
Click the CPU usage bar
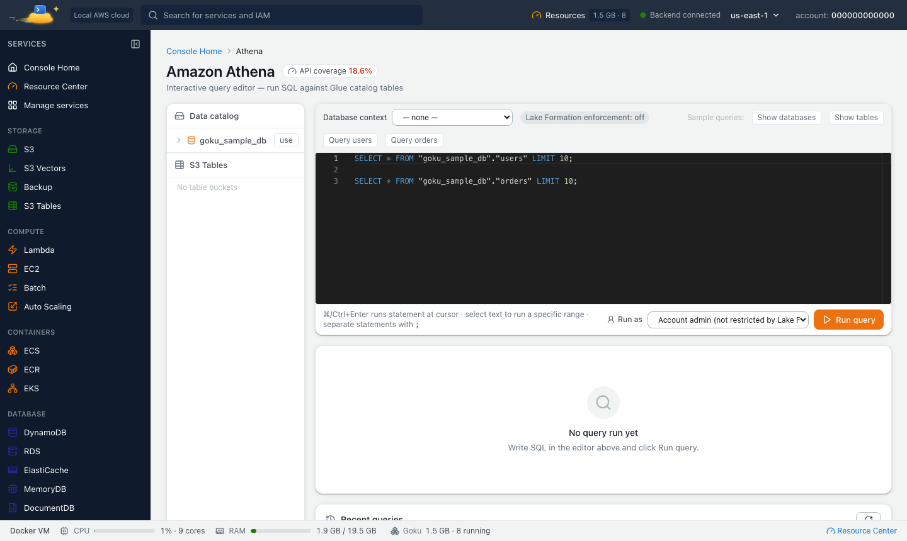[125, 531]
